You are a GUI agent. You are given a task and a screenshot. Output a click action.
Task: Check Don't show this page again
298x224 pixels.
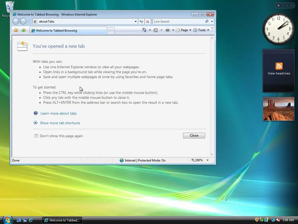coord(36,136)
